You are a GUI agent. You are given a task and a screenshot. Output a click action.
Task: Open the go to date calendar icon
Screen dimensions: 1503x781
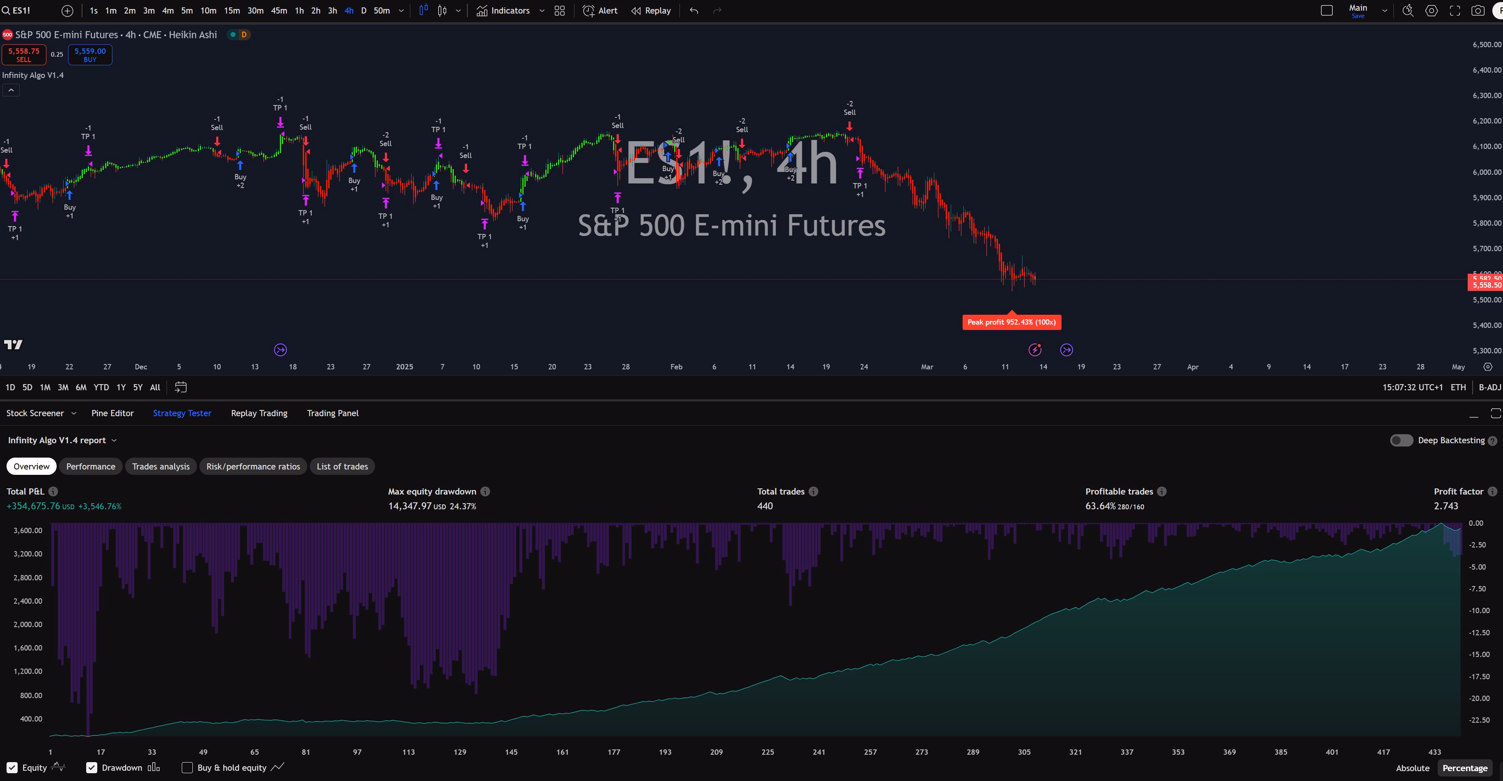pyautogui.click(x=181, y=387)
